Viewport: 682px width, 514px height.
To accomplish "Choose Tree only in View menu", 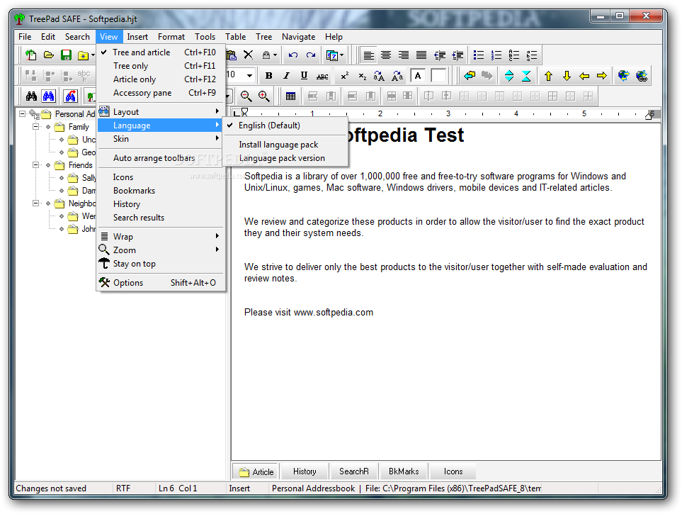I will pyautogui.click(x=161, y=66).
